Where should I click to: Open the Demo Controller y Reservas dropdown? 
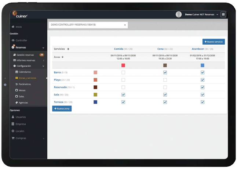tap(88, 25)
